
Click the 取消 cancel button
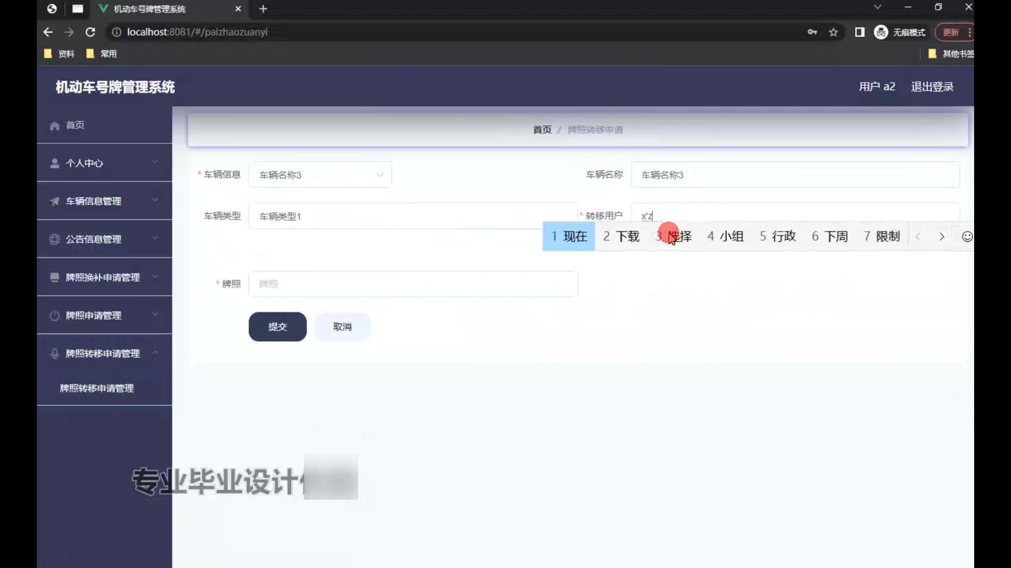342,327
